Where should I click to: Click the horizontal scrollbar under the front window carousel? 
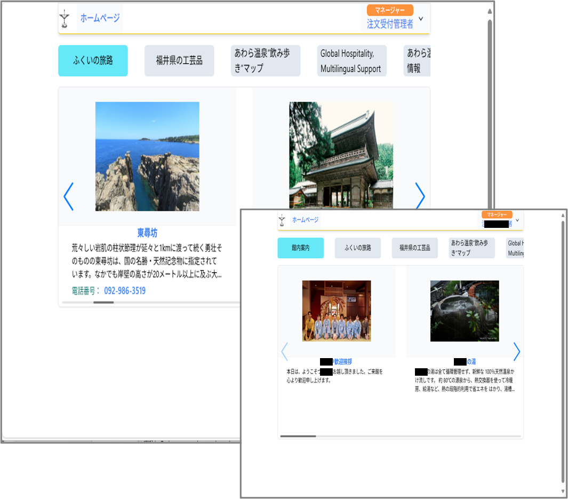pos(298,436)
